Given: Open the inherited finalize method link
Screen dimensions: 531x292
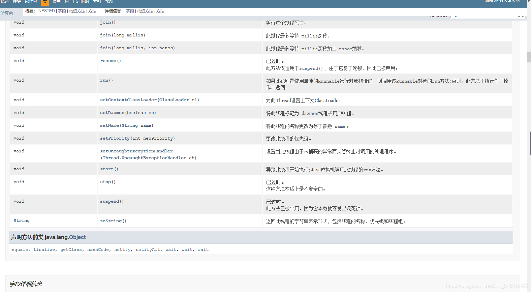Looking at the screenshot, I should 44,250.
